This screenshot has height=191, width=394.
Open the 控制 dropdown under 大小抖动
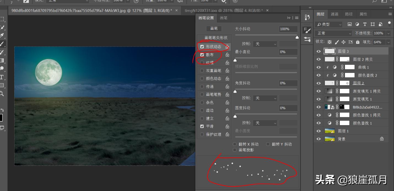[x=265, y=44]
